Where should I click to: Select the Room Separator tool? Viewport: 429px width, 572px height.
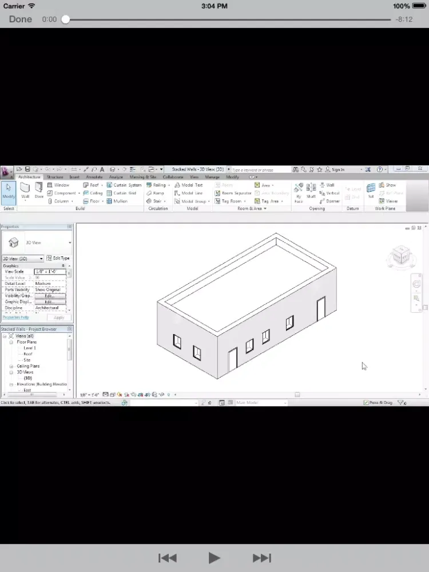[233, 193]
